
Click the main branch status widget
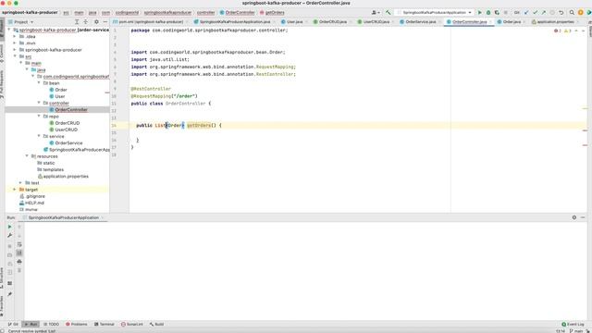click(x=577, y=331)
